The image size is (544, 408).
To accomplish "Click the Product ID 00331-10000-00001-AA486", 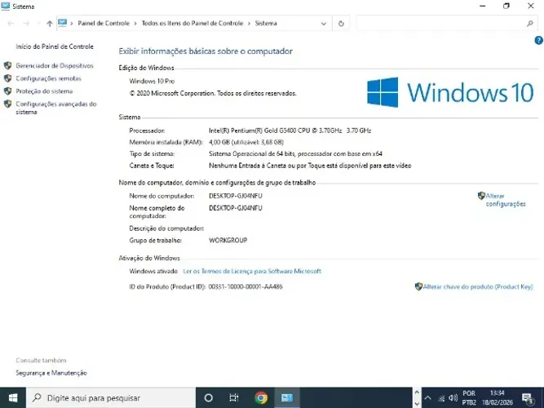I will click(245, 286).
